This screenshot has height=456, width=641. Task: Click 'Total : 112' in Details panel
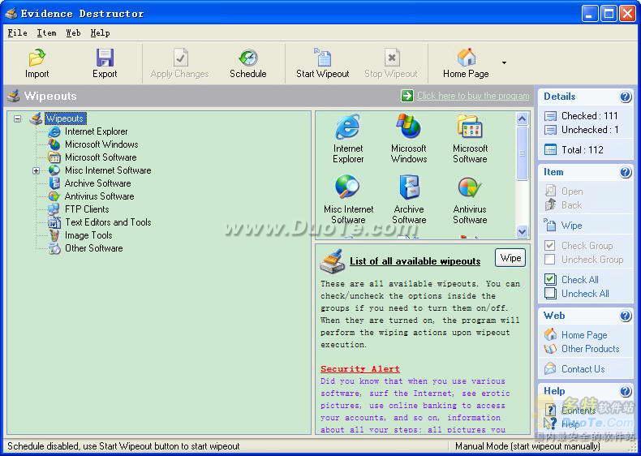pos(582,149)
